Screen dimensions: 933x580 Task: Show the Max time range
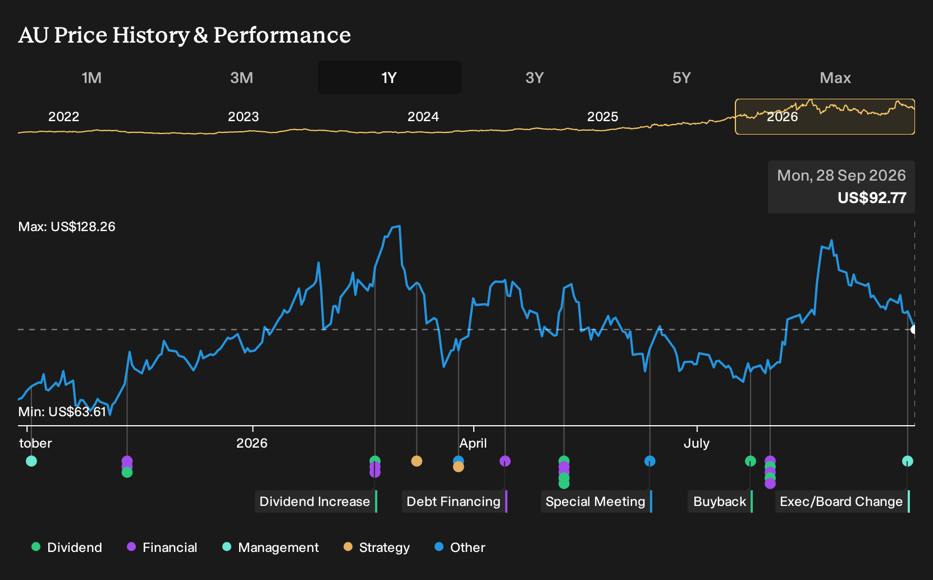tap(835, 77)
